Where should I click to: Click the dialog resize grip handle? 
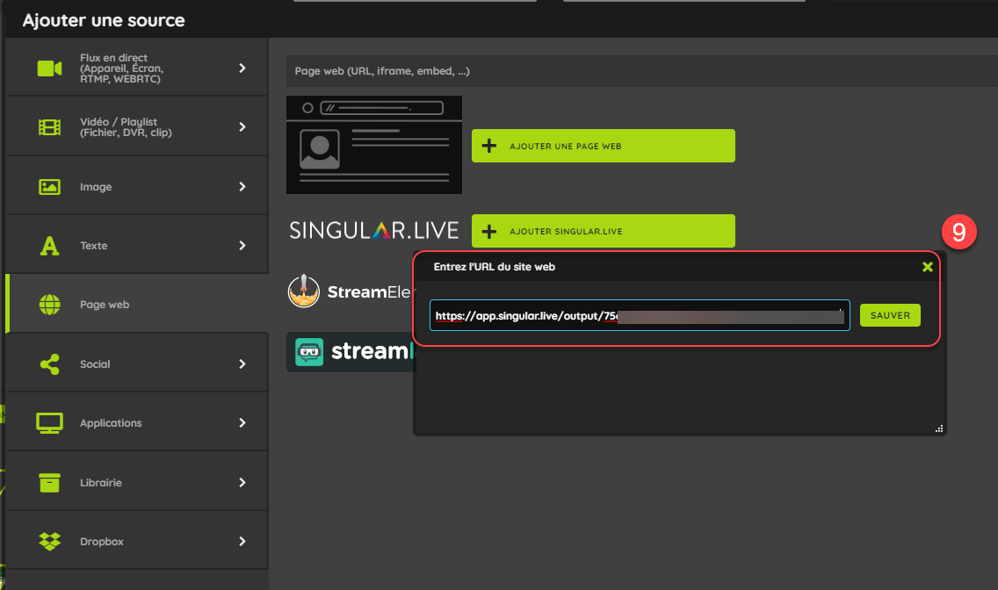939,428
